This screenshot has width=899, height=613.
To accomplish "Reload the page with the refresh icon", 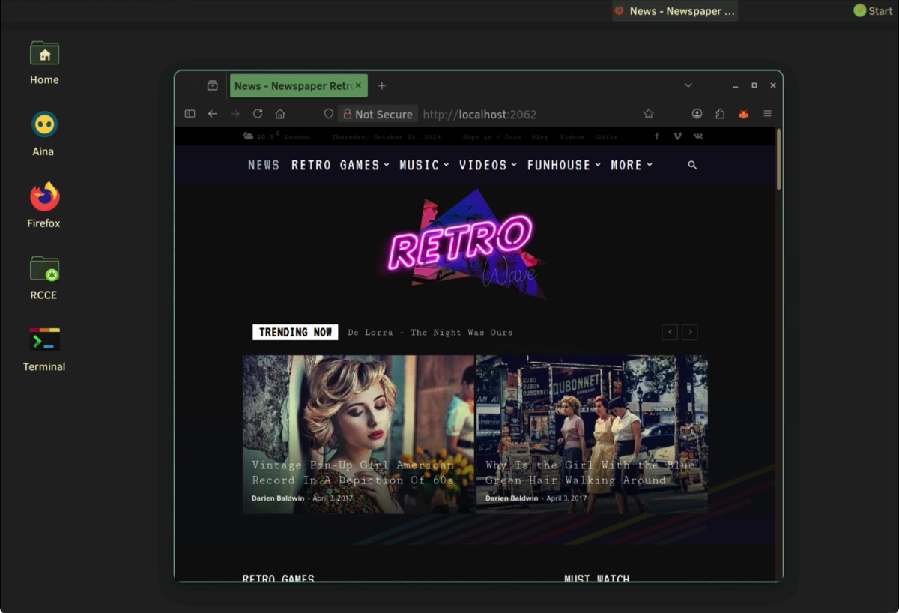I will [258, 114].
